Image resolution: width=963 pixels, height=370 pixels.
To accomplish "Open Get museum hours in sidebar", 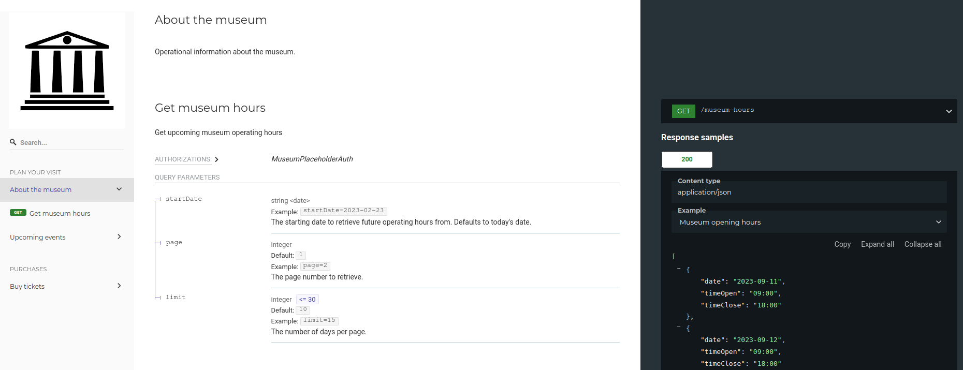I will pyautogui.click(x=60, y=213).
